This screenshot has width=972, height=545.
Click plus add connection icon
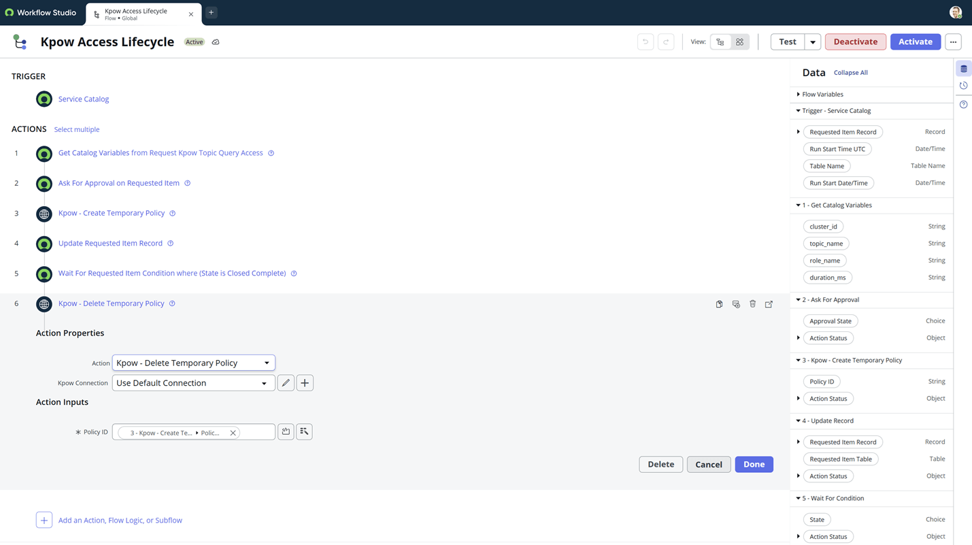305,383
